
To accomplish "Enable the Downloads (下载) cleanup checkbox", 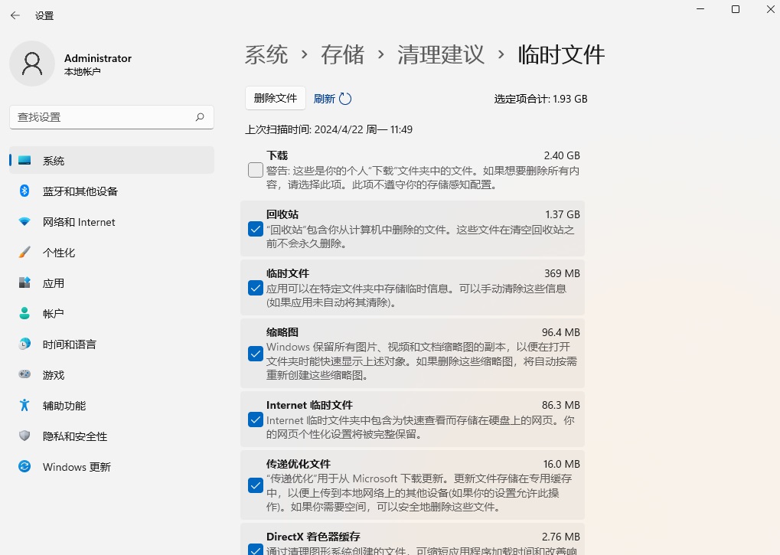I will [255, 170].
